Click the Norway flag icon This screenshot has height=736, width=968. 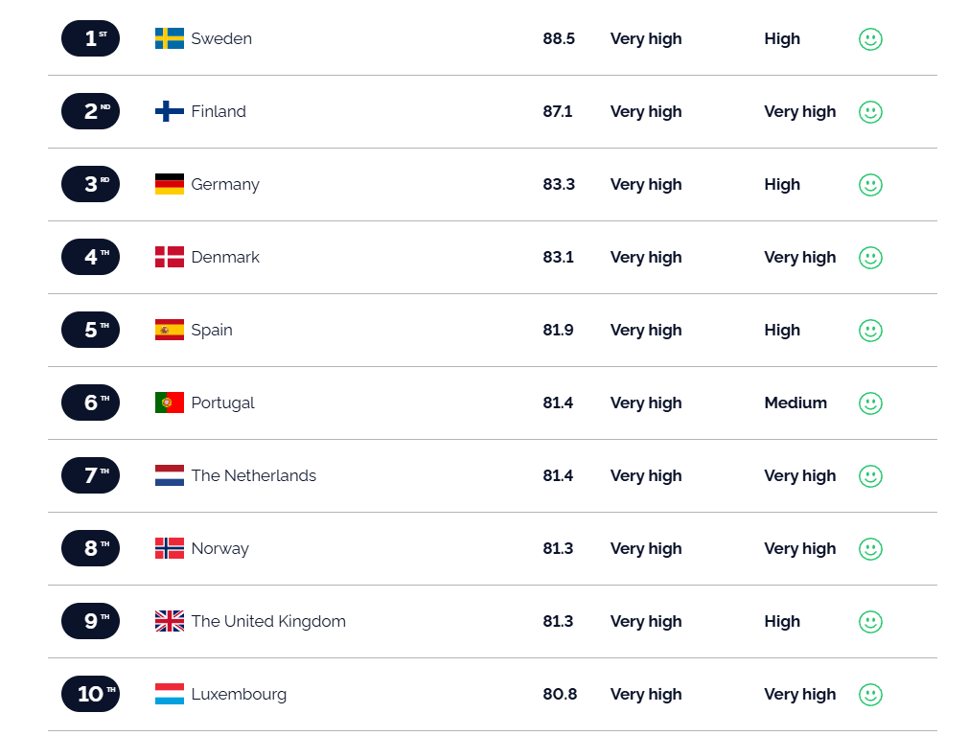click(169, 548)
